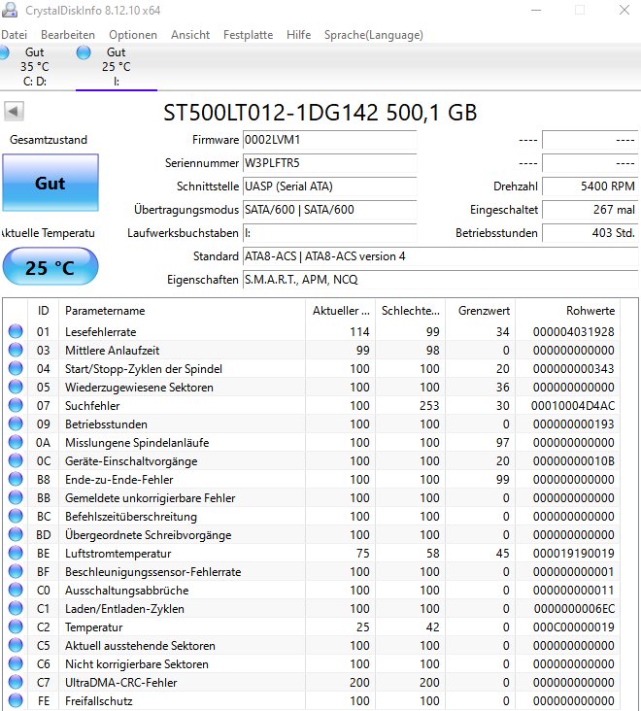The image size is (641, 711).
Task: Click status orb of Ausschaltungsabbrüche row
Action: click(x=16, y=590)
